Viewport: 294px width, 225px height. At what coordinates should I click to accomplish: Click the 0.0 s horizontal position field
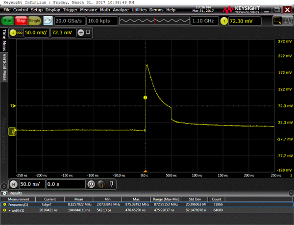pos(66,184)
